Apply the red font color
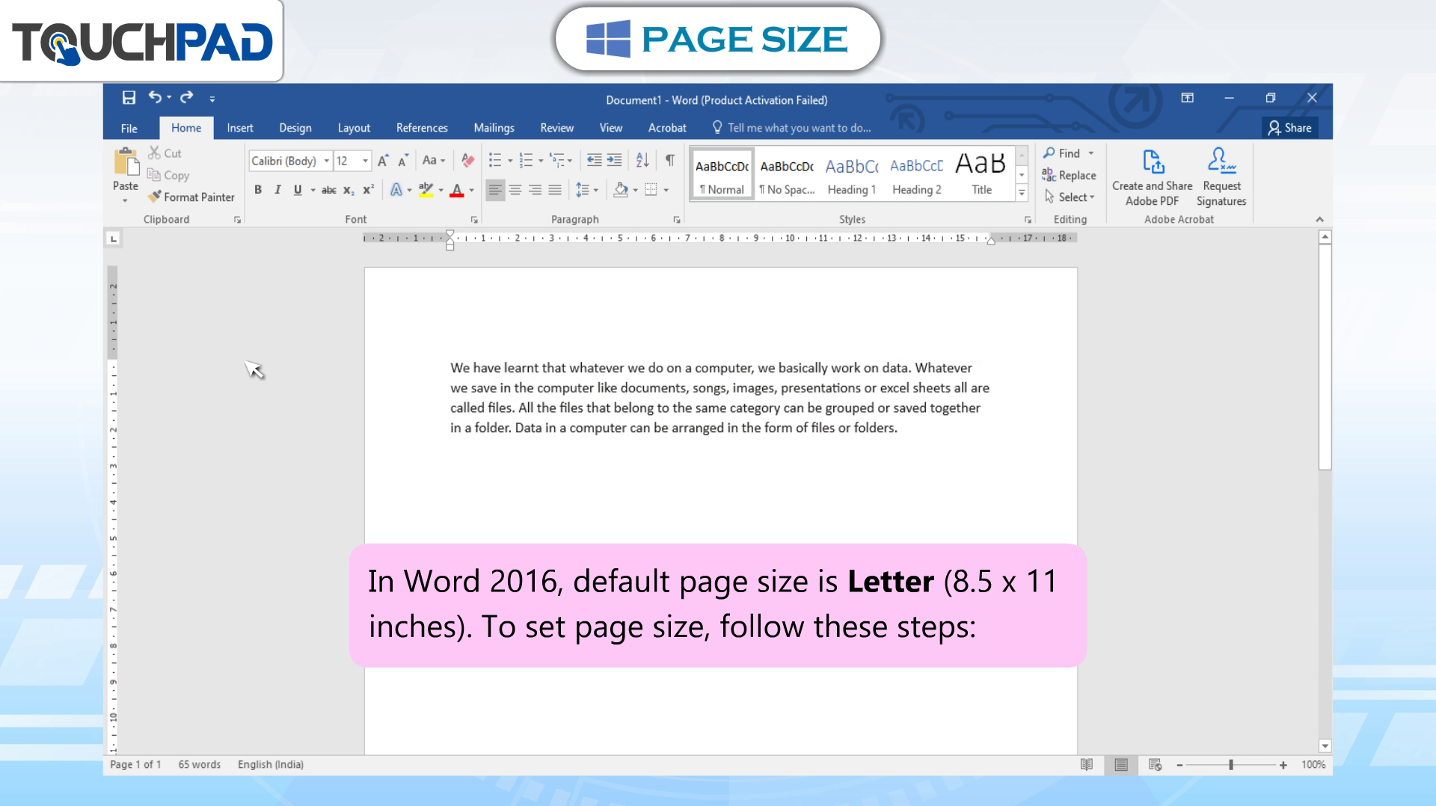The width and height of the screenshot is (1436, 806). tap(457, 190)
